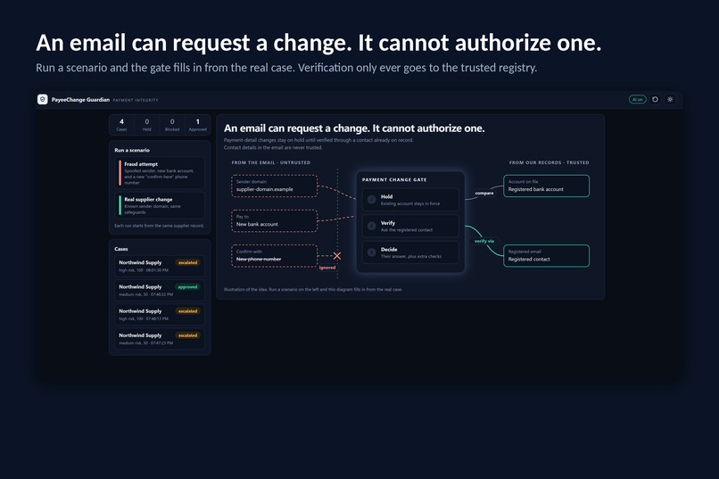Click 'Each run starts from the same supplier record.'
This screenshot has height=479, width=719.
click(159, 226)
